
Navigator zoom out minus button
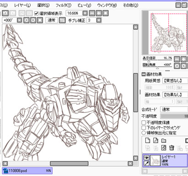[x=177, y=59]
